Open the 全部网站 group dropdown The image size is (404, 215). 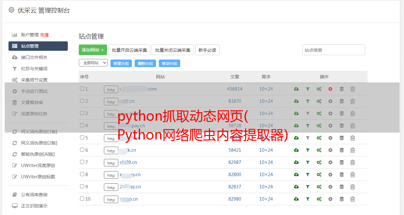[x=93, y=63]
